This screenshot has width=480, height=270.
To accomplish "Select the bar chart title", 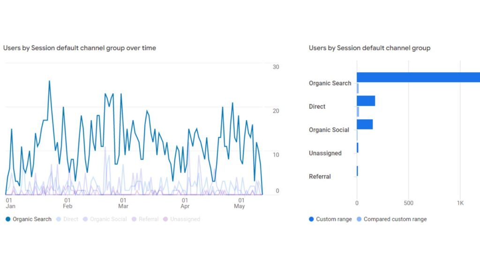I will click(x=369, y=48).
